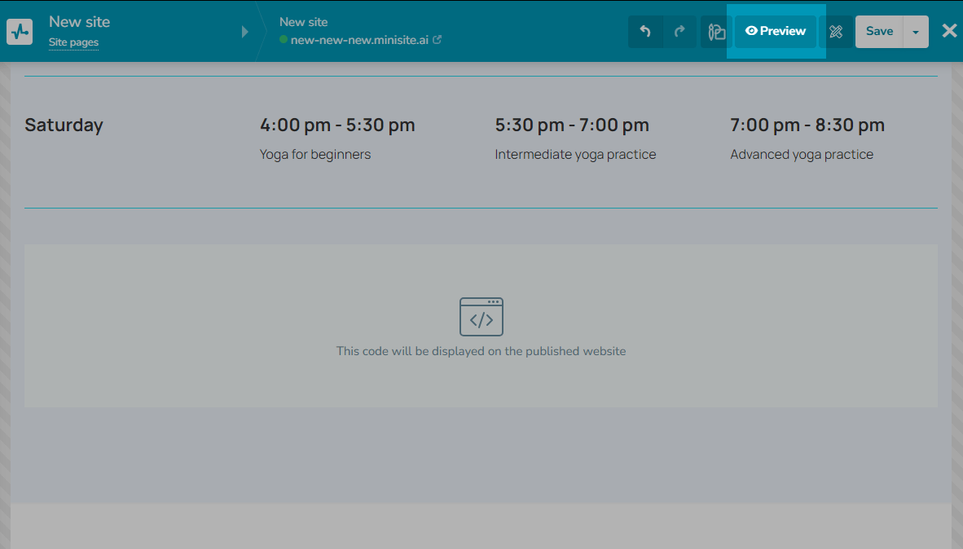Select the 4:00 pm - 5:30 pm time
Viewport: 963px width, 549px height.
[x=337, y=125]
